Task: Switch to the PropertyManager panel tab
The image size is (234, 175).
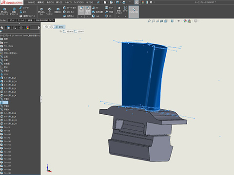Action: [x=8, y=28]
